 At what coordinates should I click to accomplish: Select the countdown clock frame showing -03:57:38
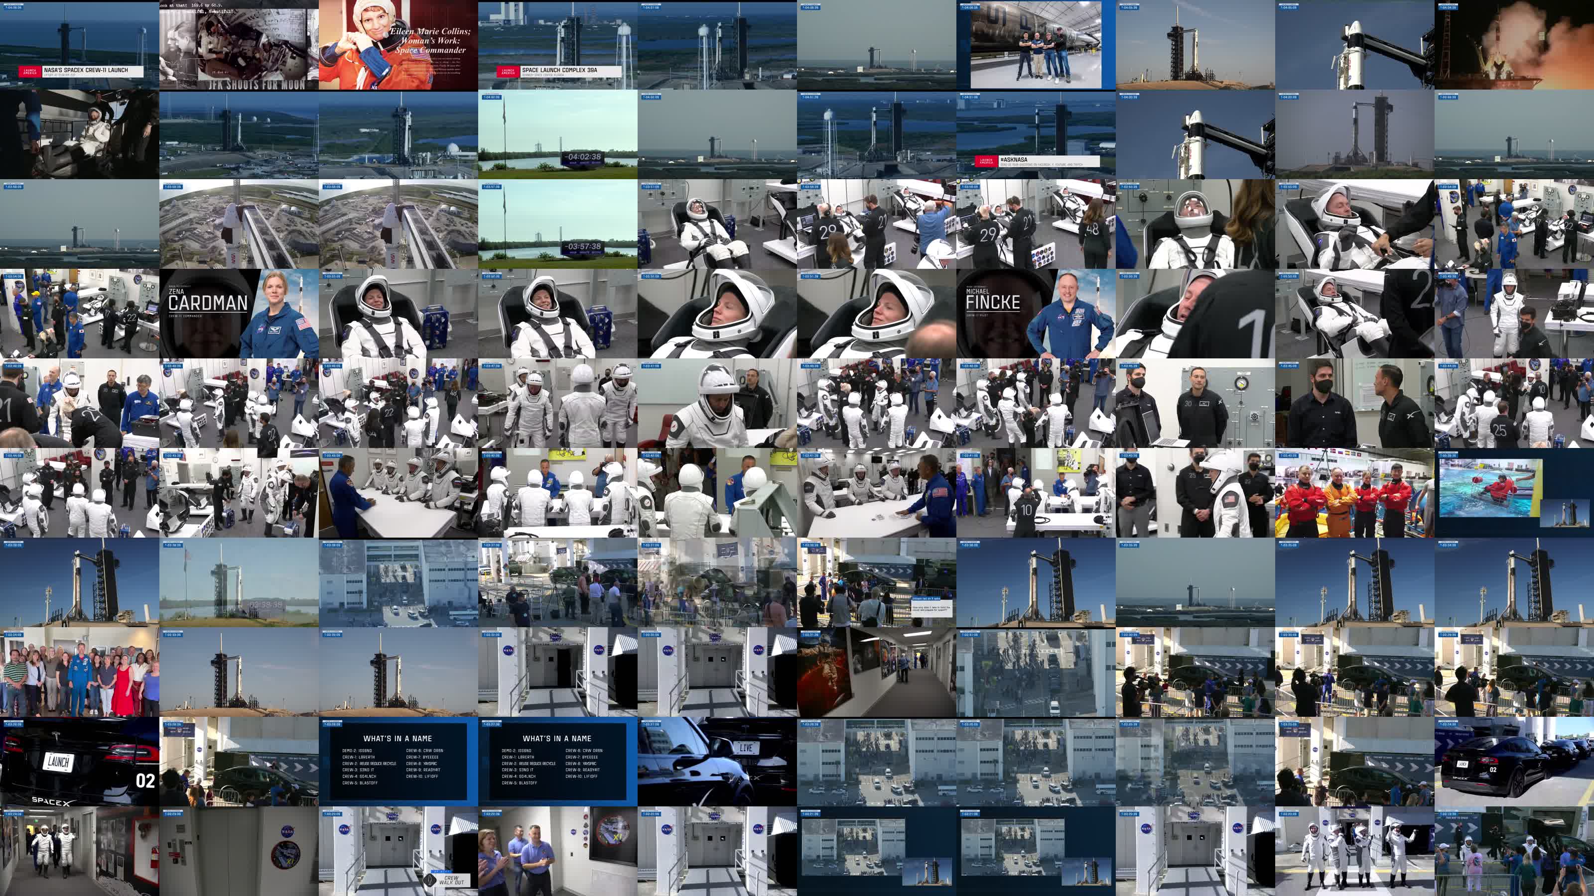pos(557,224)
